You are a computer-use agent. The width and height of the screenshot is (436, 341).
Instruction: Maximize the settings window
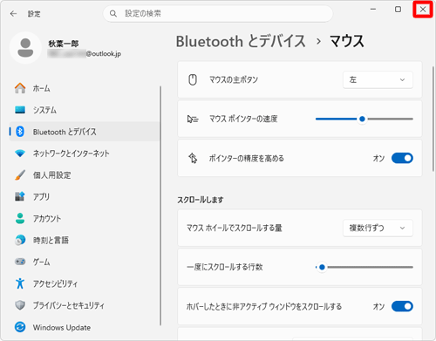tap(398, 10)
